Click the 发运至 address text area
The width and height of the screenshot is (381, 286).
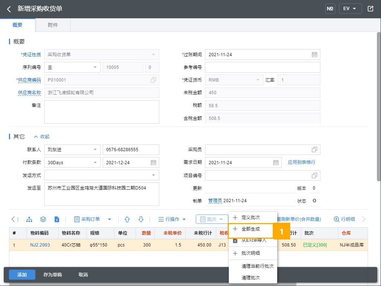102,194
